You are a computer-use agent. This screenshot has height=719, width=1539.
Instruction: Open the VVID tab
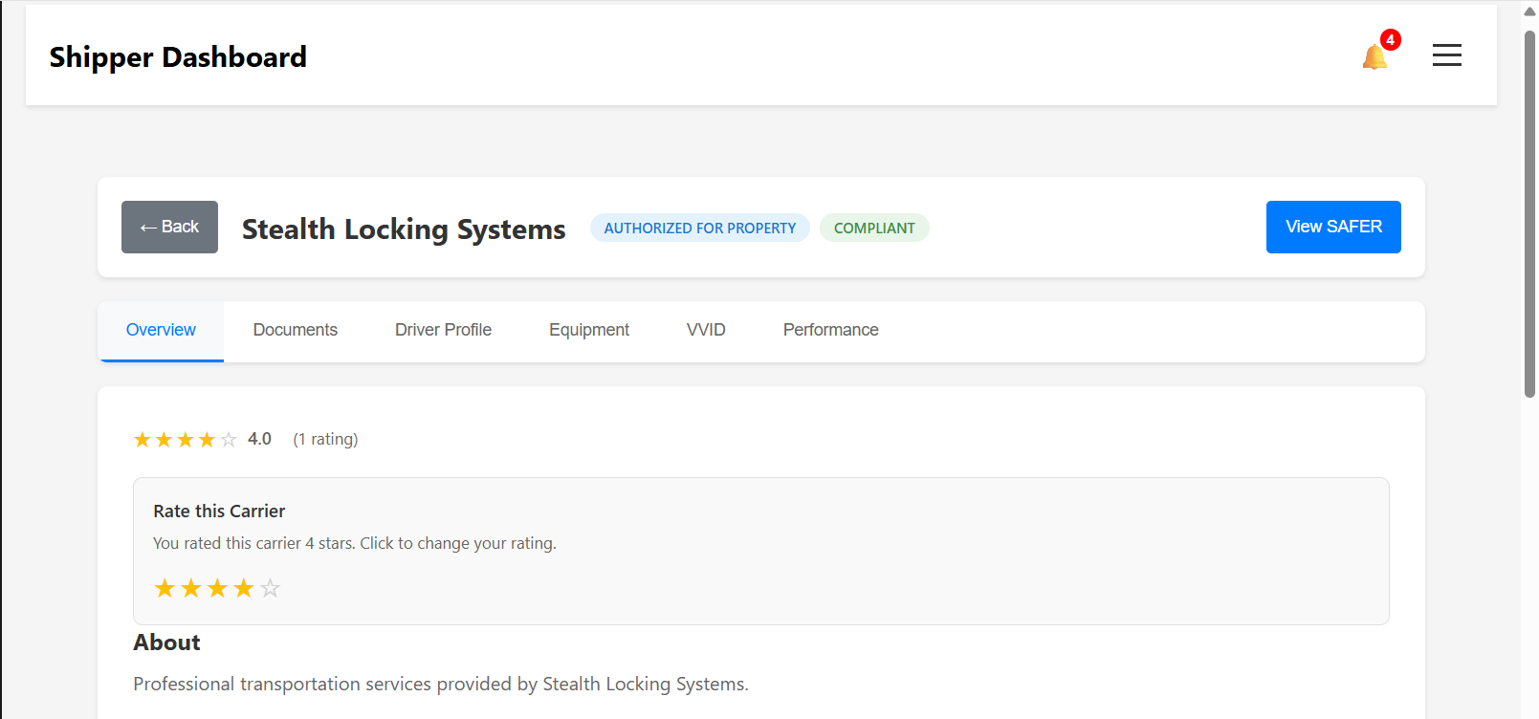click(x=706, y=330)
